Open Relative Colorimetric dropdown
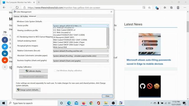The width and height of the screenshot is (189, 106). (x=81, y=51)
